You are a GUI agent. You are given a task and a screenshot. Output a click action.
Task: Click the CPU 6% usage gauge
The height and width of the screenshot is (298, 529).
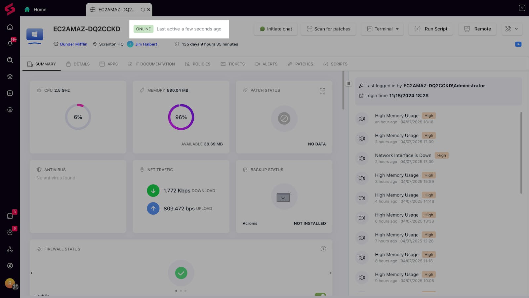click(x=78, y=117)
